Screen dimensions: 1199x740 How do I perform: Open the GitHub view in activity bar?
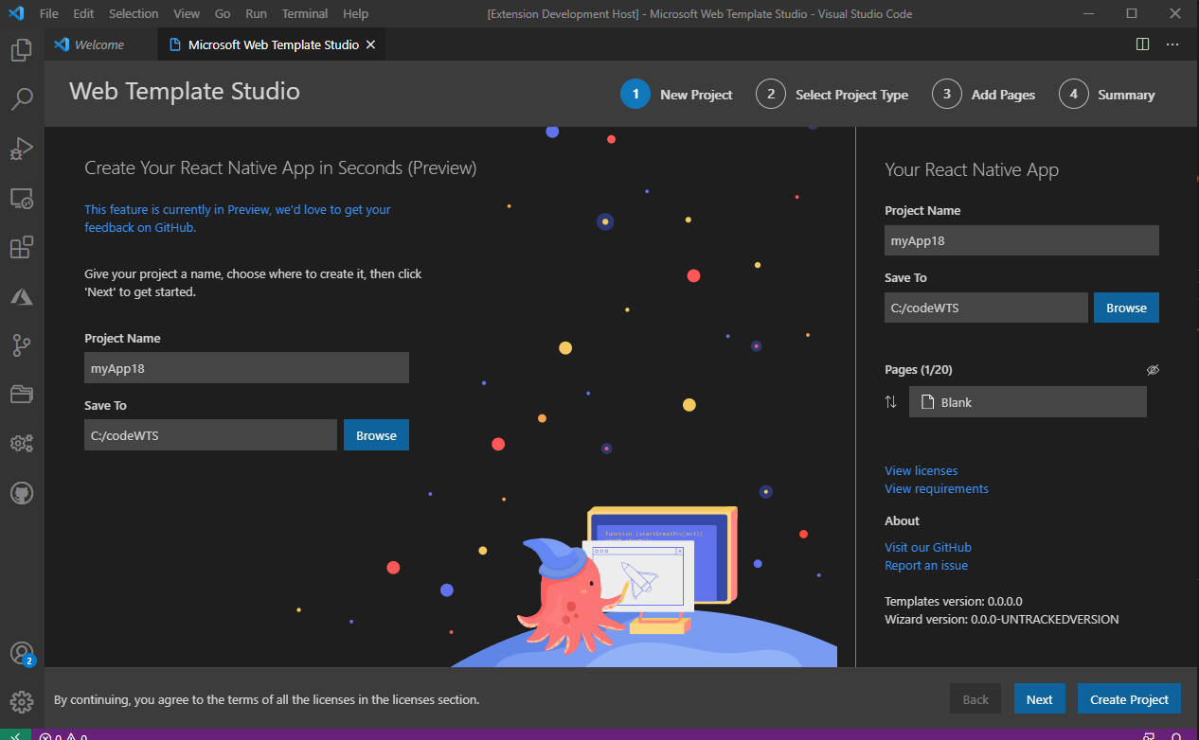(x=22, y=493)
